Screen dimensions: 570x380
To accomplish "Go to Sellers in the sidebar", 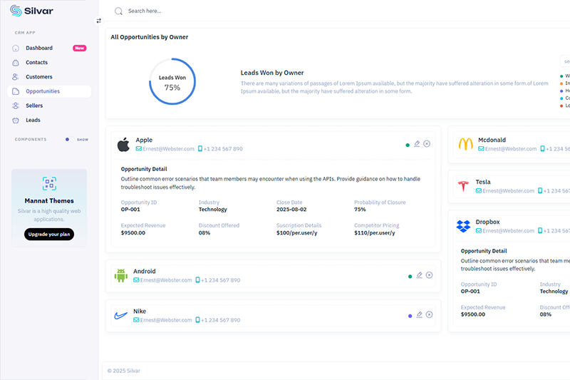I will (x=34, y=106).
